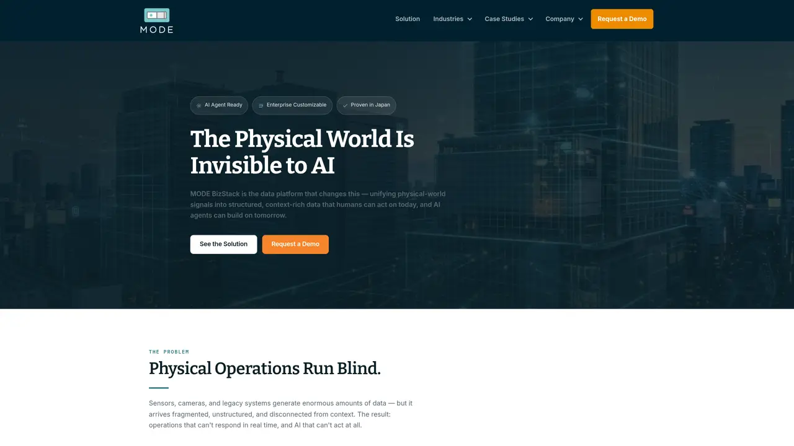Image resolution: width=794 pixels, height=446 pixels.
Task: Expand the Company chevron arrow
Action: coord(581,19)
